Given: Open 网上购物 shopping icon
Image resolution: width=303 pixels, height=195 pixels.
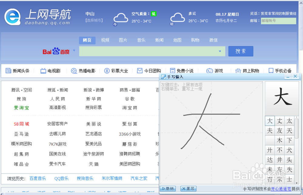Looking at the screenshot, I should pyautogui.click(x=238, y=71).
